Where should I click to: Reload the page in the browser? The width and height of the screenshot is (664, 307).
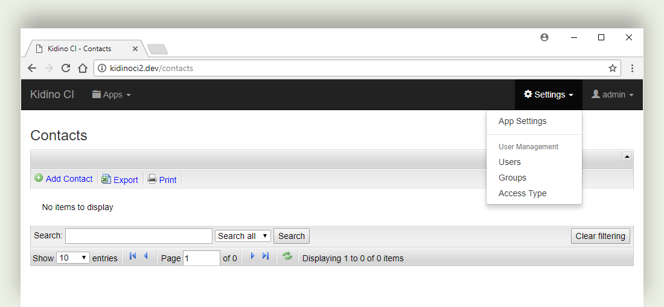(66, 68)
